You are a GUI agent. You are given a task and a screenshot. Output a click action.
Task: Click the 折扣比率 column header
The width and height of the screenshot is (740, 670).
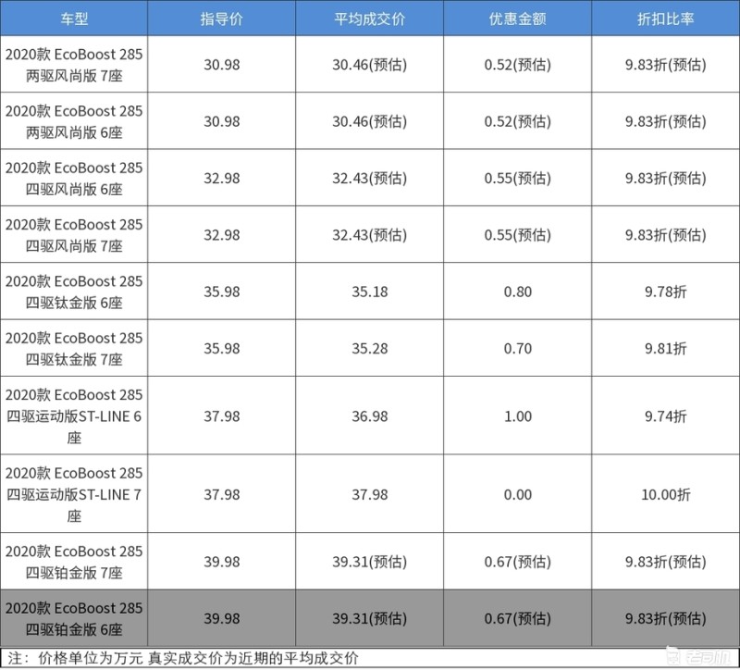coord(666,19)
